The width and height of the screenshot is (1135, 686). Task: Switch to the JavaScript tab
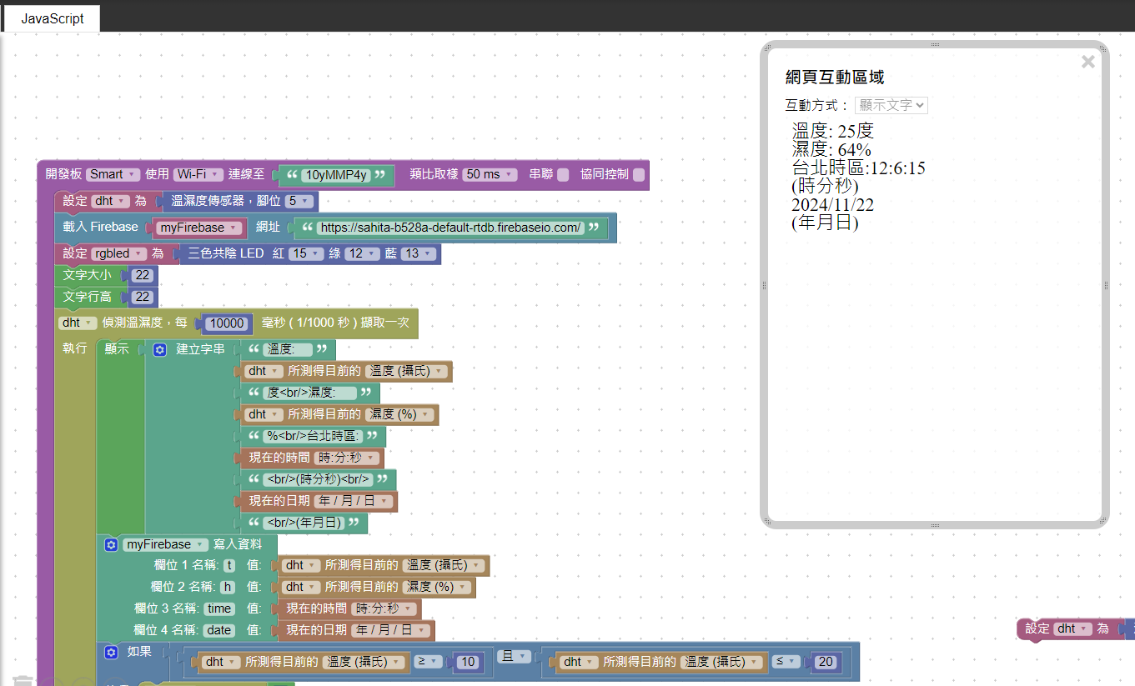pyautogui.click(x=52, y=18)
